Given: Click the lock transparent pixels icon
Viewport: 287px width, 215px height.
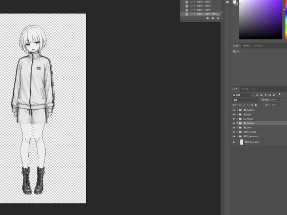Looking at the screenshot, I should pyautogui.click(x=240, y=105).
